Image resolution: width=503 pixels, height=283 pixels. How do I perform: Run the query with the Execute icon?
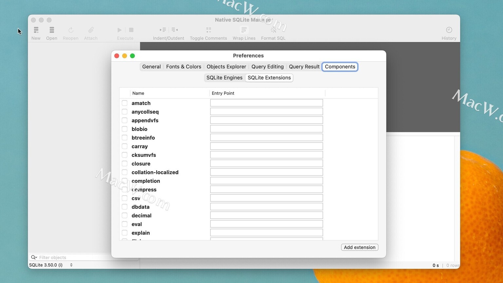(120, 30)
